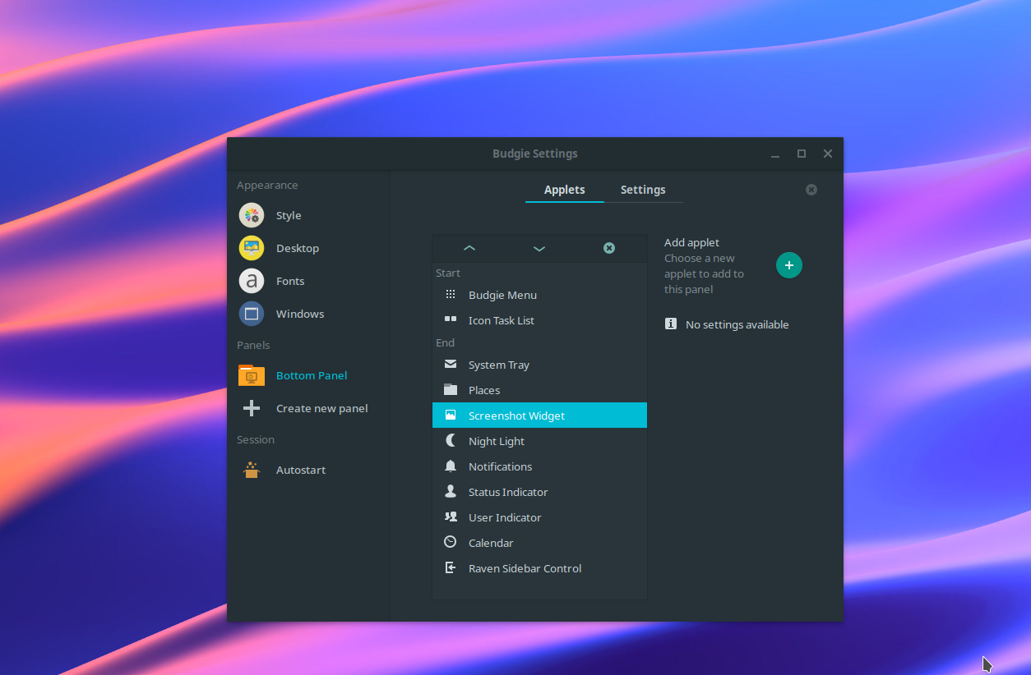This screenshot has height=675, width=1031.
Task: Select Calendar applet text
Action: click(x=491, y=544)
